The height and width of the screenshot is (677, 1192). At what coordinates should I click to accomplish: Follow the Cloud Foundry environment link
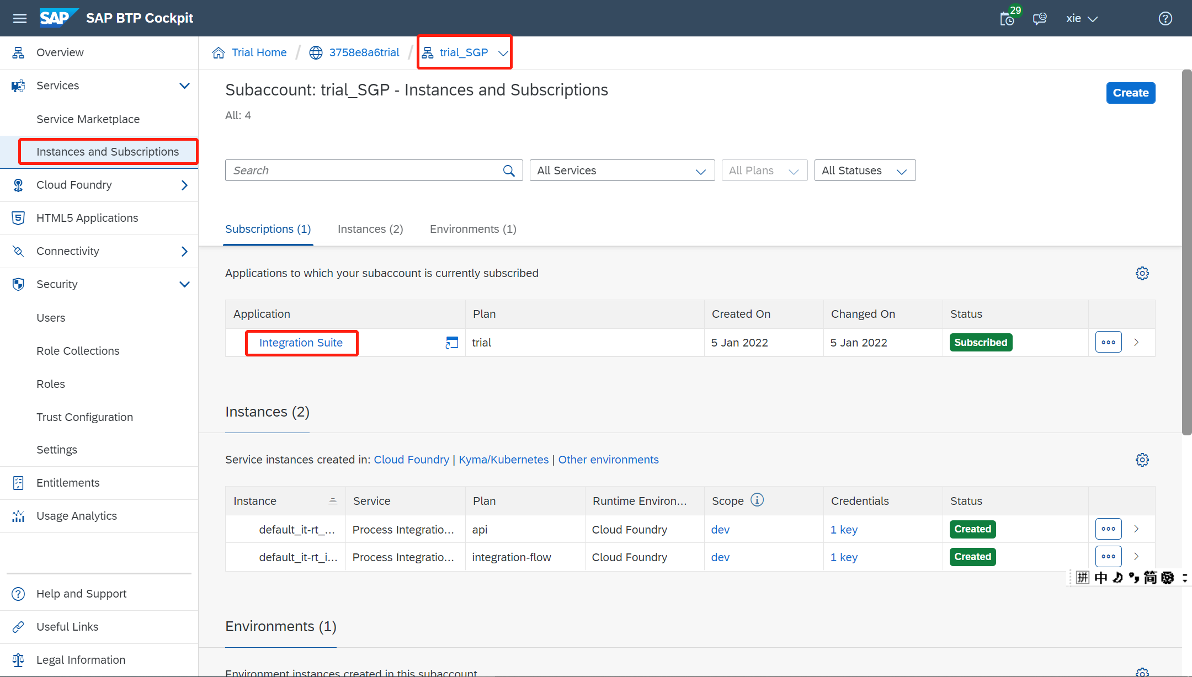pyautogui.click(x=411, y=460)
